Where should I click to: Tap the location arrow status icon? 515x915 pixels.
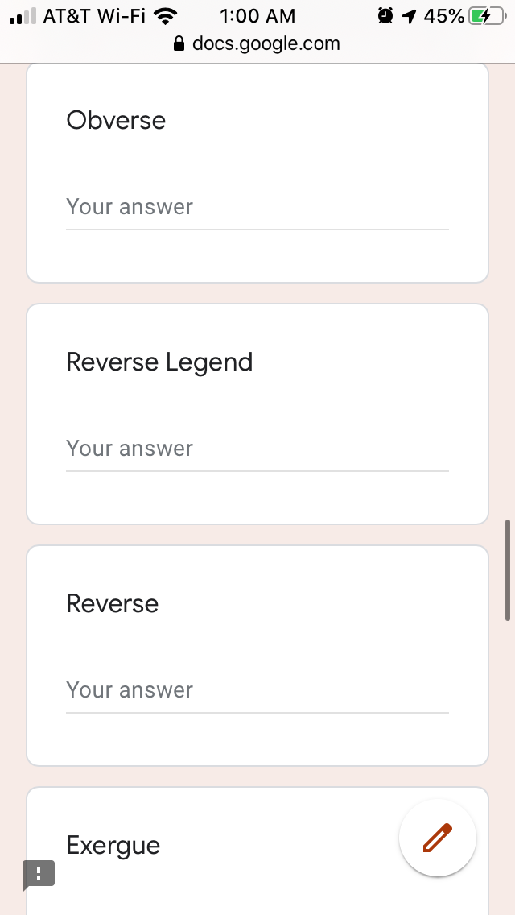pos(410,16)
